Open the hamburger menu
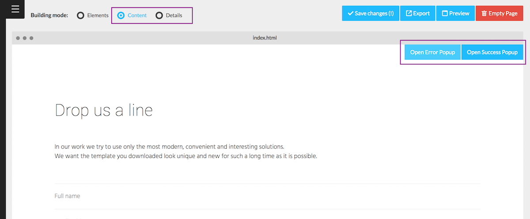Image resolution: width=530 pixels, height=219 pixels. tap(15, 9)
